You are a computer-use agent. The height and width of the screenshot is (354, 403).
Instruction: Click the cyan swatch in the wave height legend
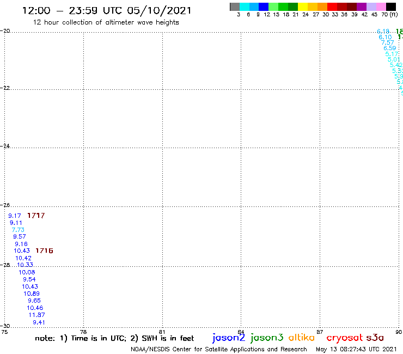(x=245, y=7)
